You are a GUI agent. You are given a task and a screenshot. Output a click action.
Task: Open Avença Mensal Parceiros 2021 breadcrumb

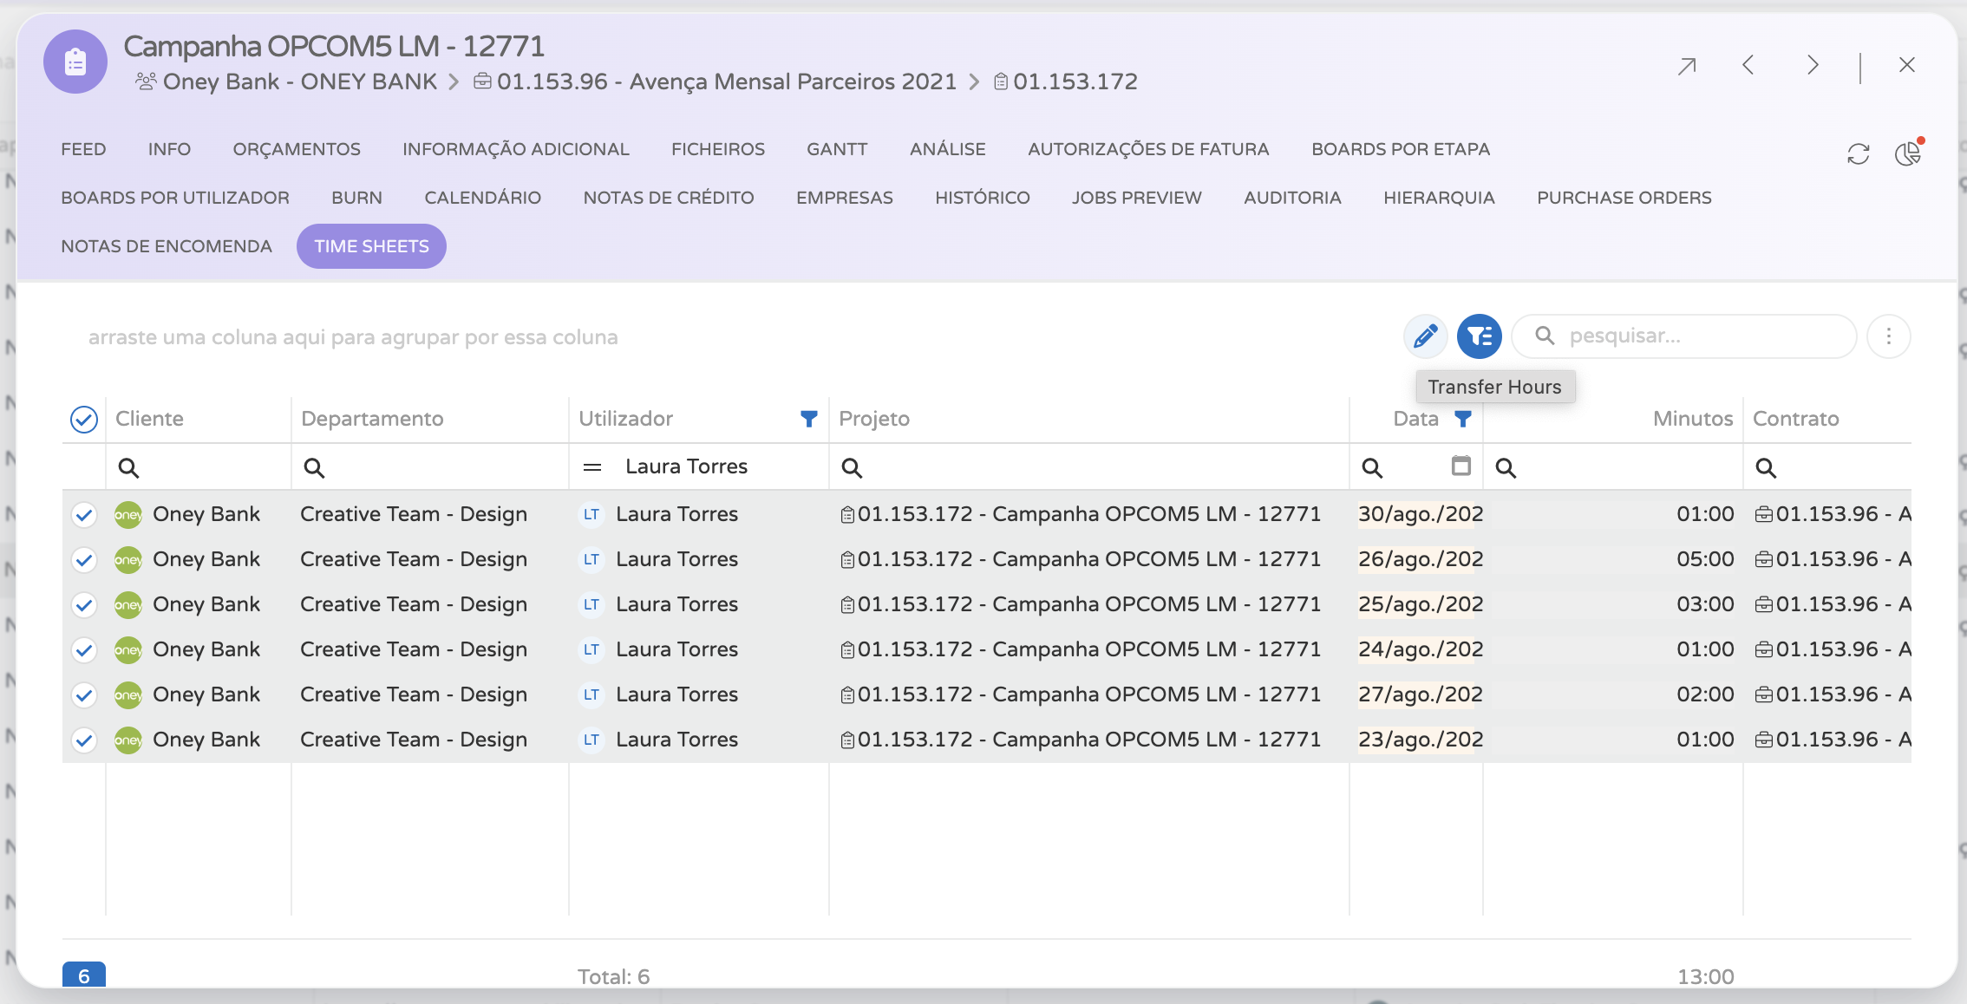715,81
